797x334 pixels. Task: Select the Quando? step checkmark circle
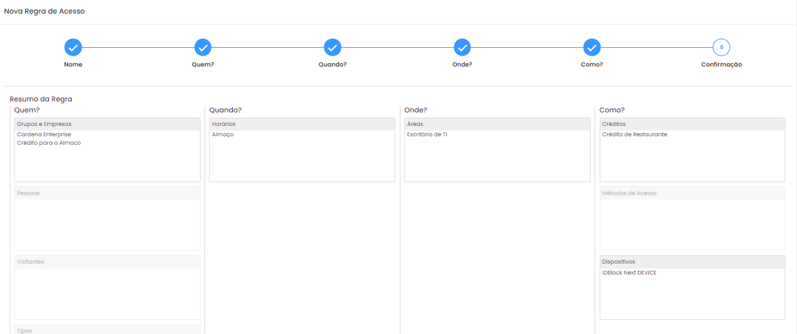(x=333, y=47)
